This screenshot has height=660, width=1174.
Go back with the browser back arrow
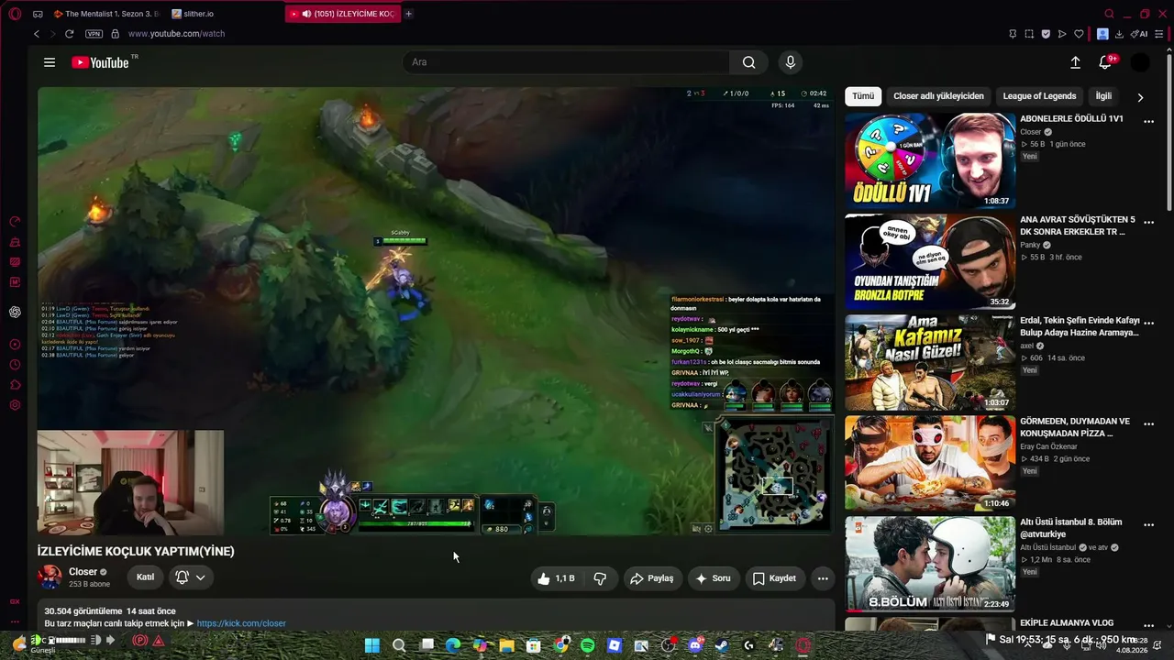pyautogui.click(x=37, y=34)
